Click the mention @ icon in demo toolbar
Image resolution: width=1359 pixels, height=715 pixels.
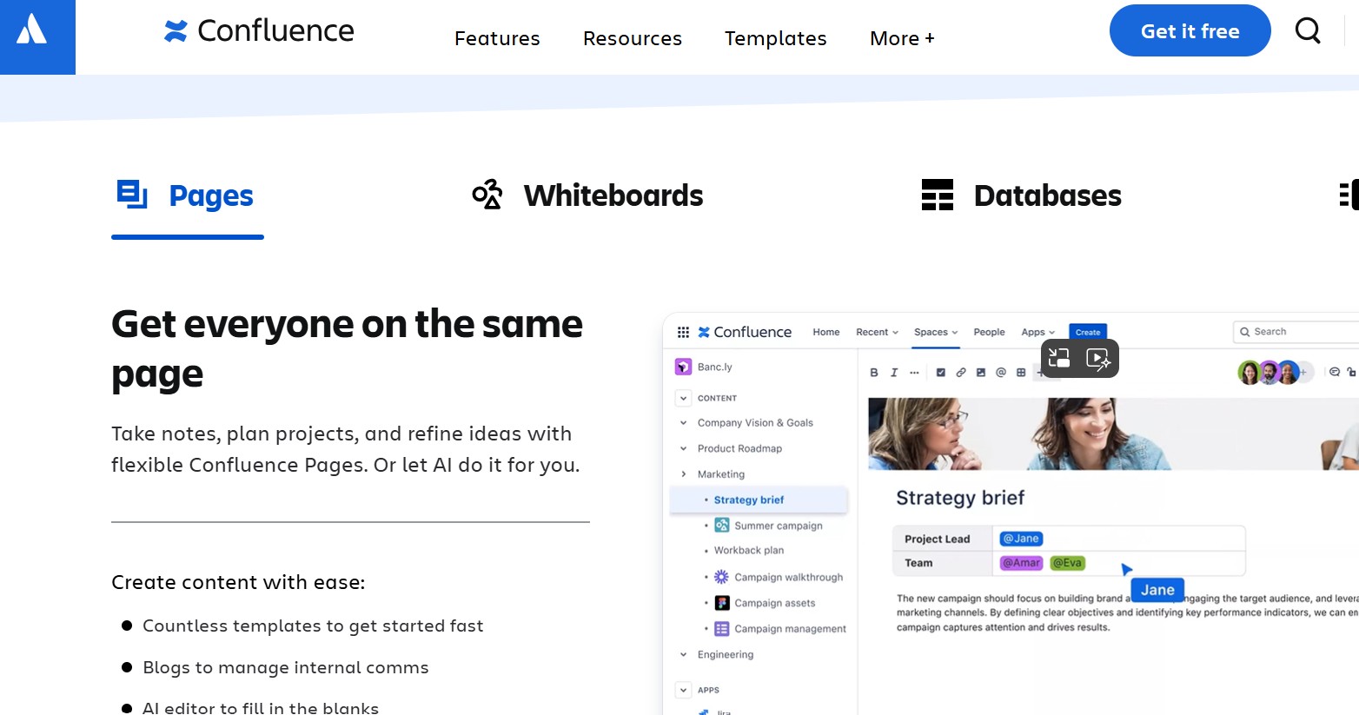pos(1001,373)
